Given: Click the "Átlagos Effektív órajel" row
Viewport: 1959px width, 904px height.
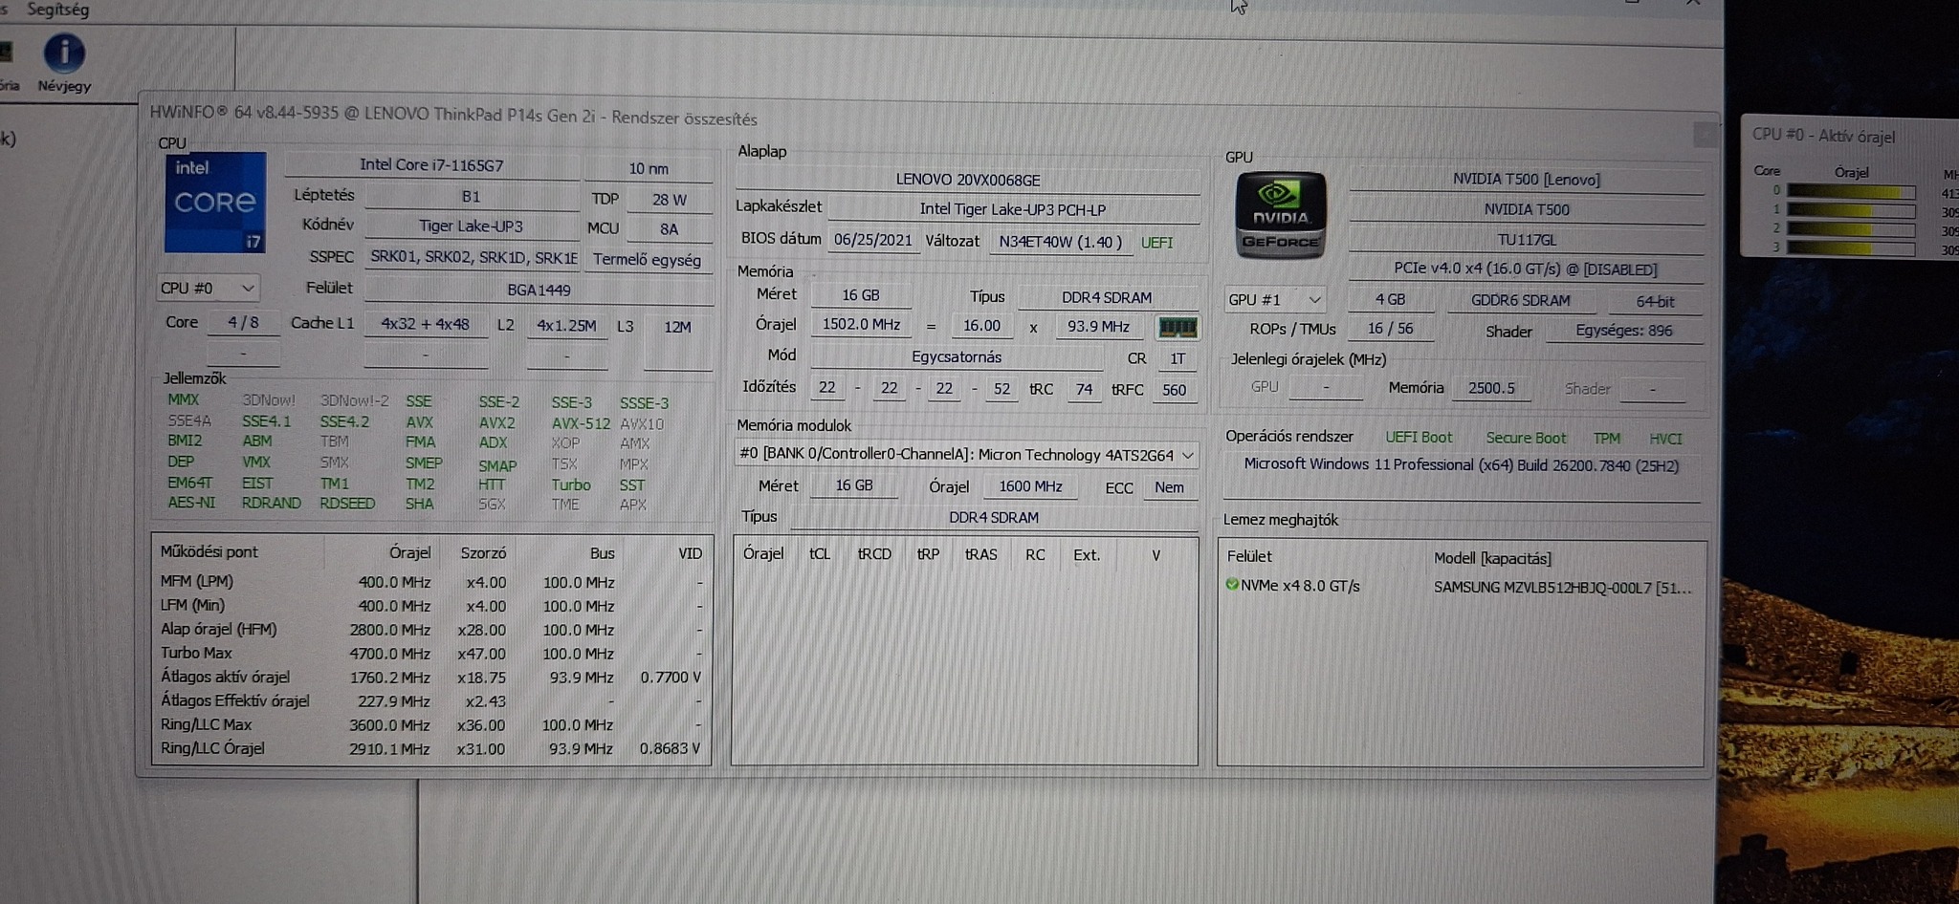Looking at the screenshot, I should pyautogui.click(x=431, y=701).
